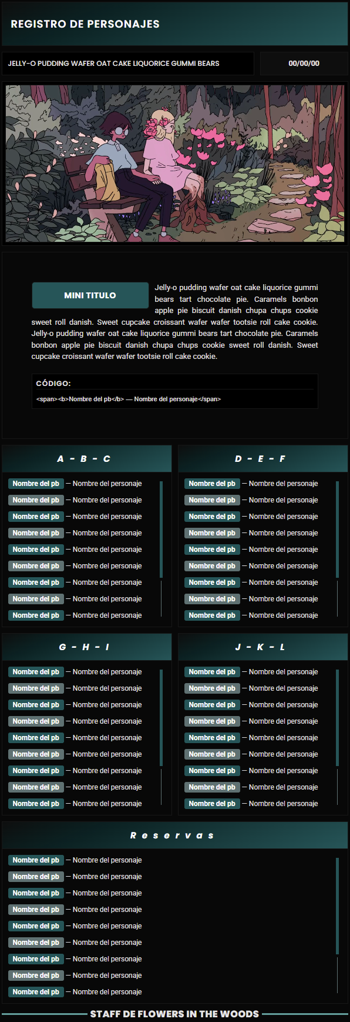The height and width of the screenshot is (1022, 350).
Task: Click the CÓDIGO span code text
Action: pyautogui.click(x=129, y=399)
